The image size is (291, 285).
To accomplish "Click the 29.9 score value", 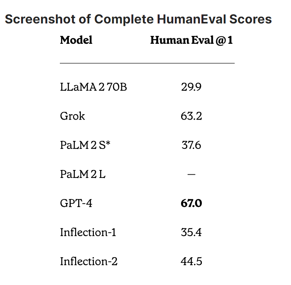I will 191,87.
